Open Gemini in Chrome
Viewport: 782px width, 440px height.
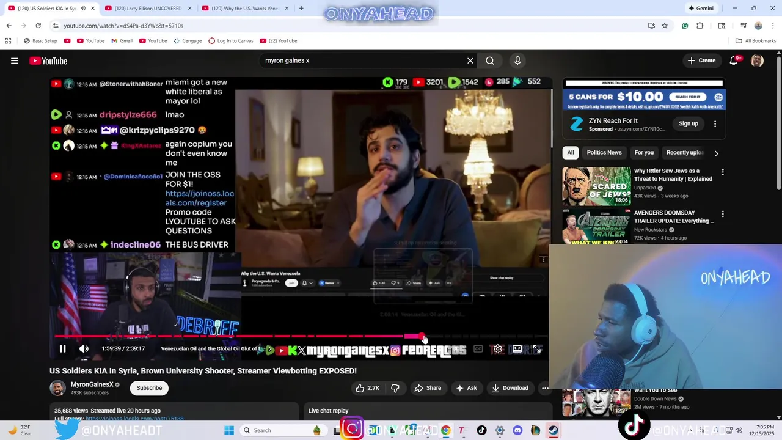click(x=701, y=9)
